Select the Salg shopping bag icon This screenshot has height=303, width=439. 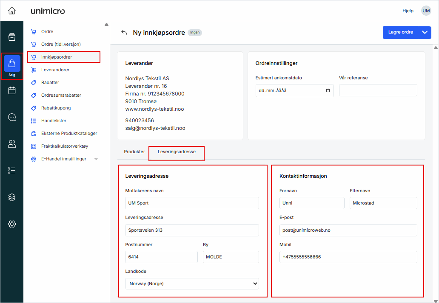pos(12,64)
